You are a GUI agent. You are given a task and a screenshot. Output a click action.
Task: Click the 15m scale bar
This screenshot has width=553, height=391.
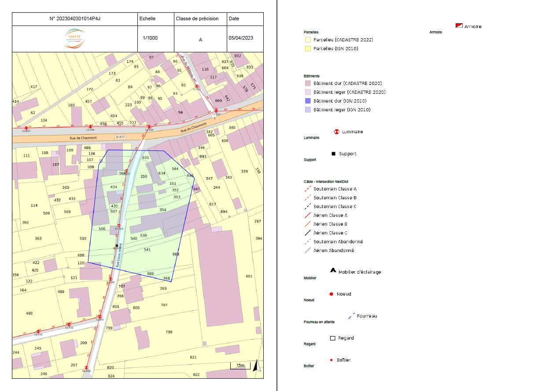(x=240, y=366)
